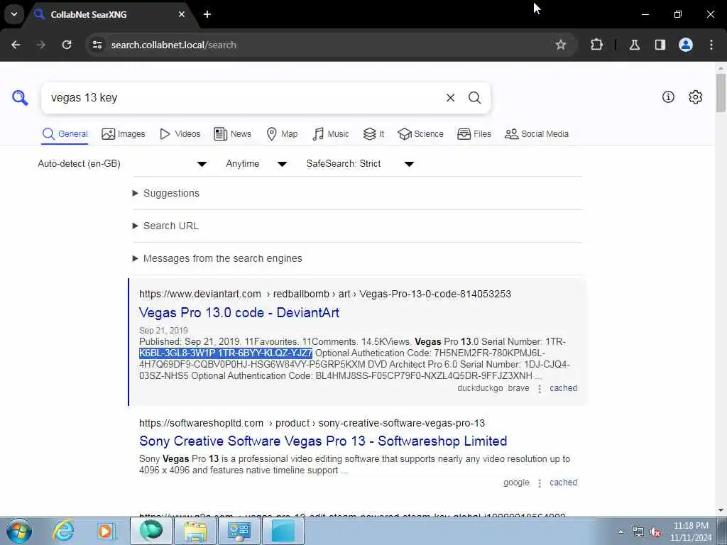Switch to Files tab

(x=474, y=134)
